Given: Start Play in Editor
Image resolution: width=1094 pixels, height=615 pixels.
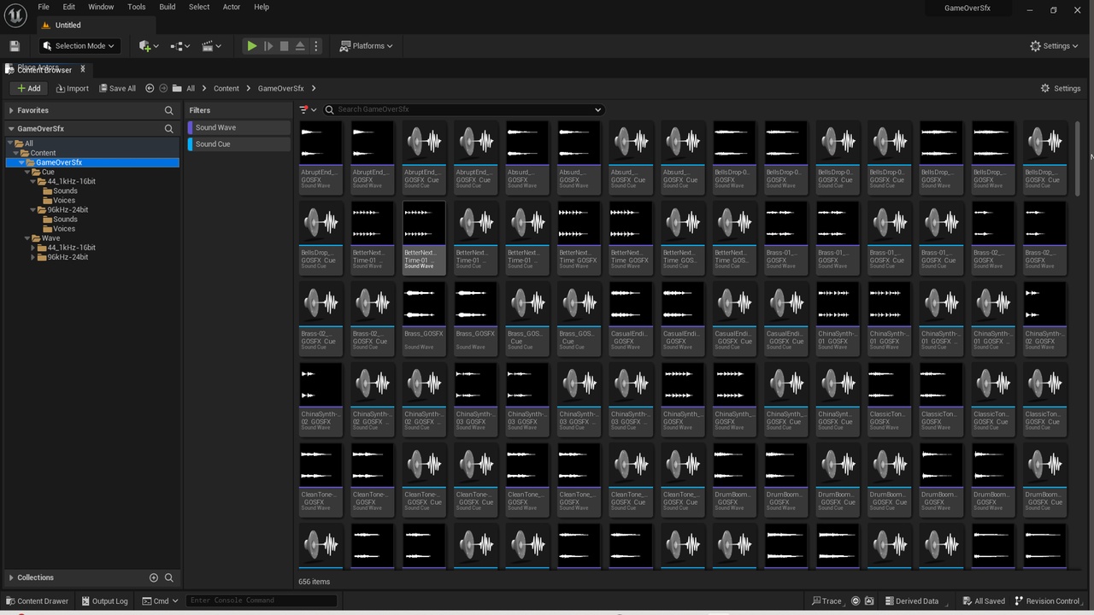Looking at the screenshot, I should (x=251, y=46).
